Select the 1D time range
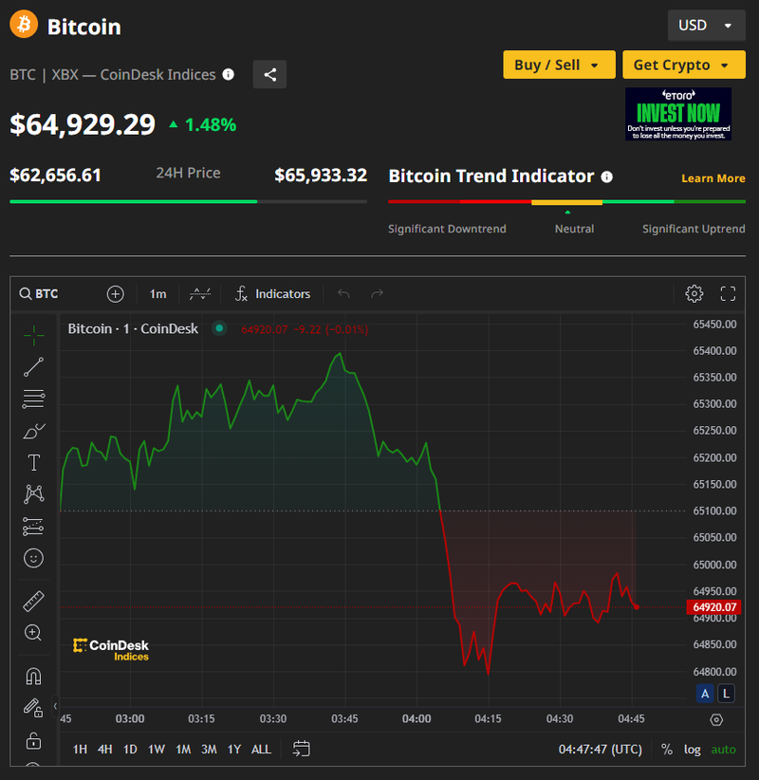 [x=130, y=750]
